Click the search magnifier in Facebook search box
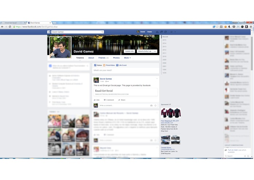Viewport: 254px width, 180px height. coord(102,32)
